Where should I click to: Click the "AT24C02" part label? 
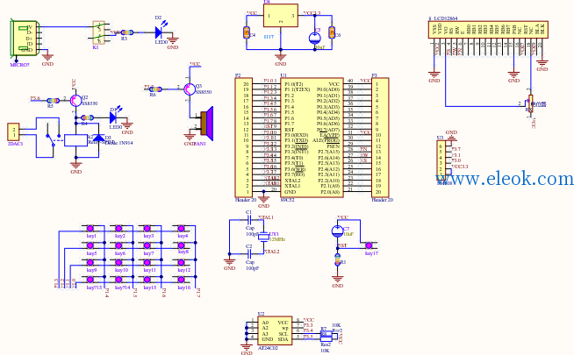coord(268,348)
